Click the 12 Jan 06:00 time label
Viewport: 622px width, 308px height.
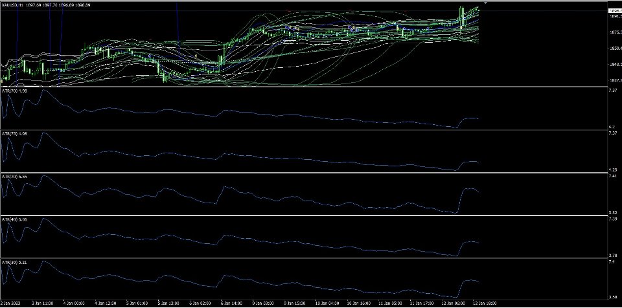tap(453, 303)
